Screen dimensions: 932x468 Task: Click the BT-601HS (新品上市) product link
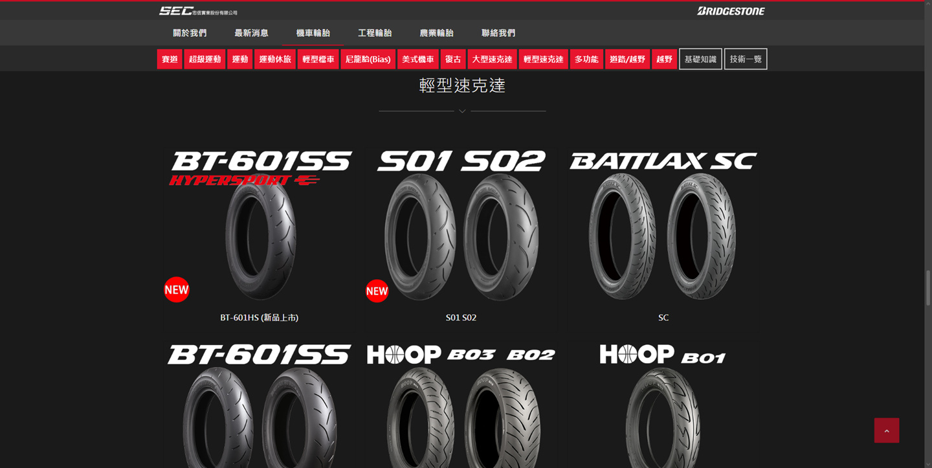(260, 318)
